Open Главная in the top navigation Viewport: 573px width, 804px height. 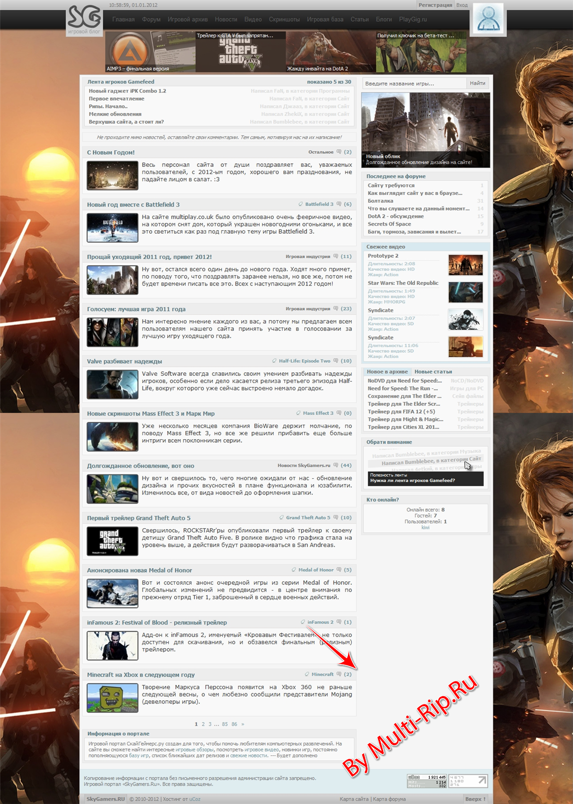tap(124, 20)
